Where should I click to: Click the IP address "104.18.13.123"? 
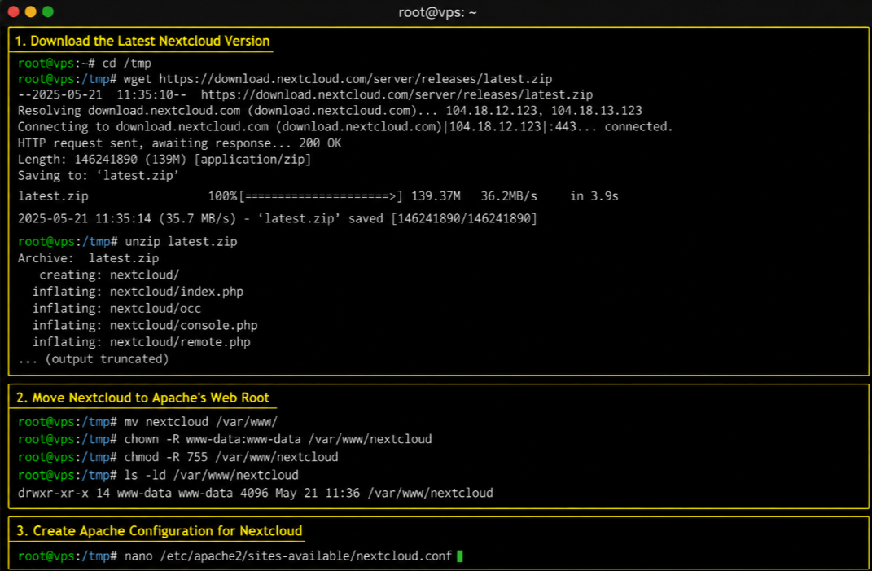(596, 111)
